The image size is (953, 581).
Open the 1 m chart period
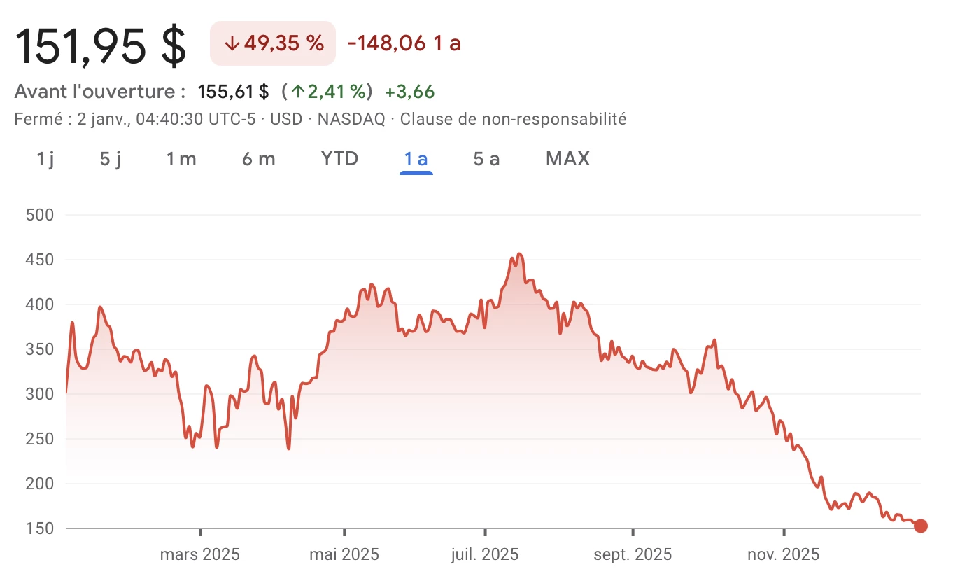pyautogui.click(x=181, y=159)
